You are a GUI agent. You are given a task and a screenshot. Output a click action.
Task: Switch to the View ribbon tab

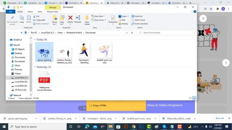tap(40, 12)
